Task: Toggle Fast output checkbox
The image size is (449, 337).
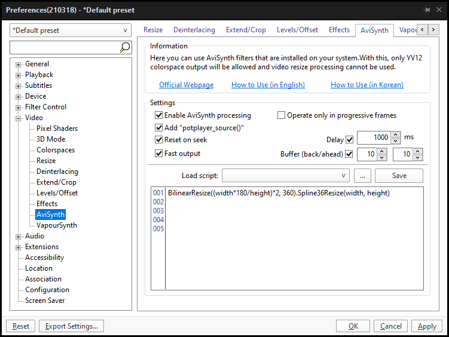Action: [158, 154]
